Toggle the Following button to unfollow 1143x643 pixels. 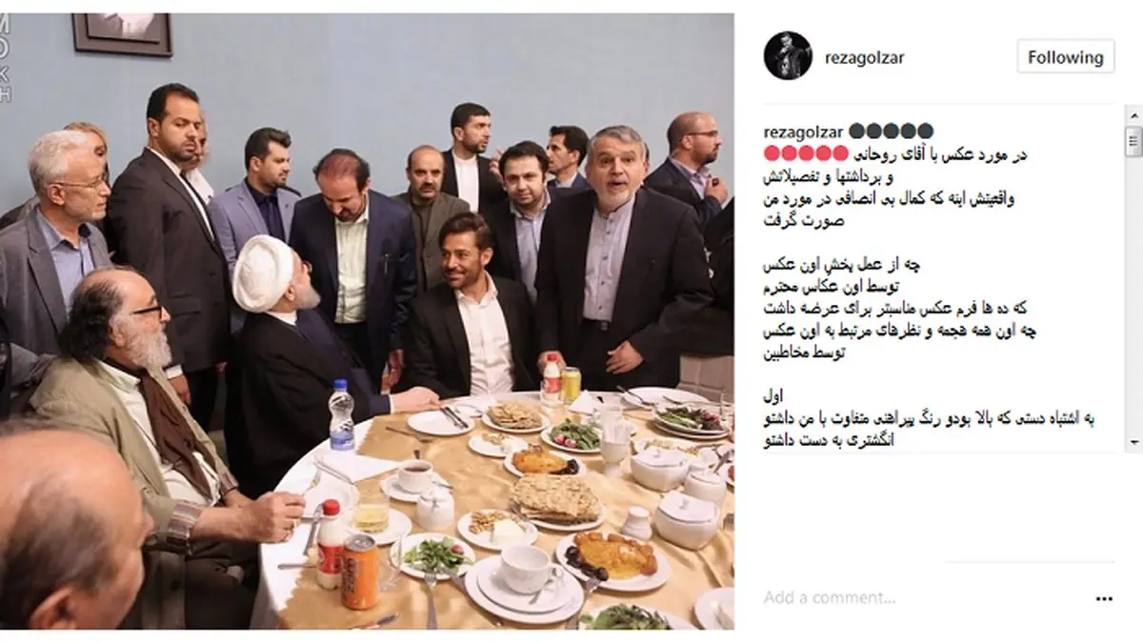point(1065,57)
